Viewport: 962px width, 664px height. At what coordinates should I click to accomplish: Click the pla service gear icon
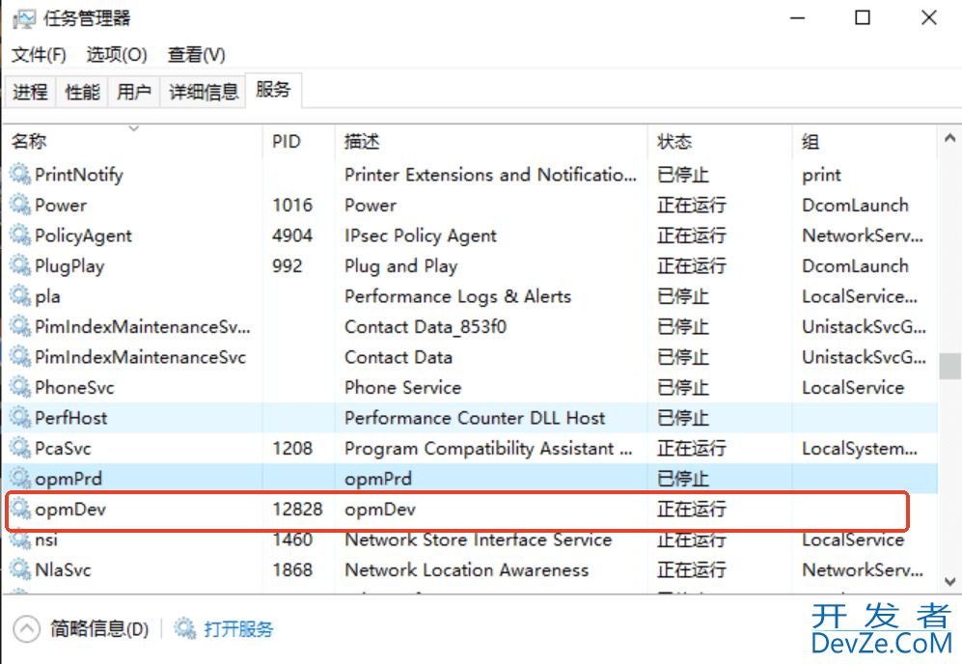(20, 295)
